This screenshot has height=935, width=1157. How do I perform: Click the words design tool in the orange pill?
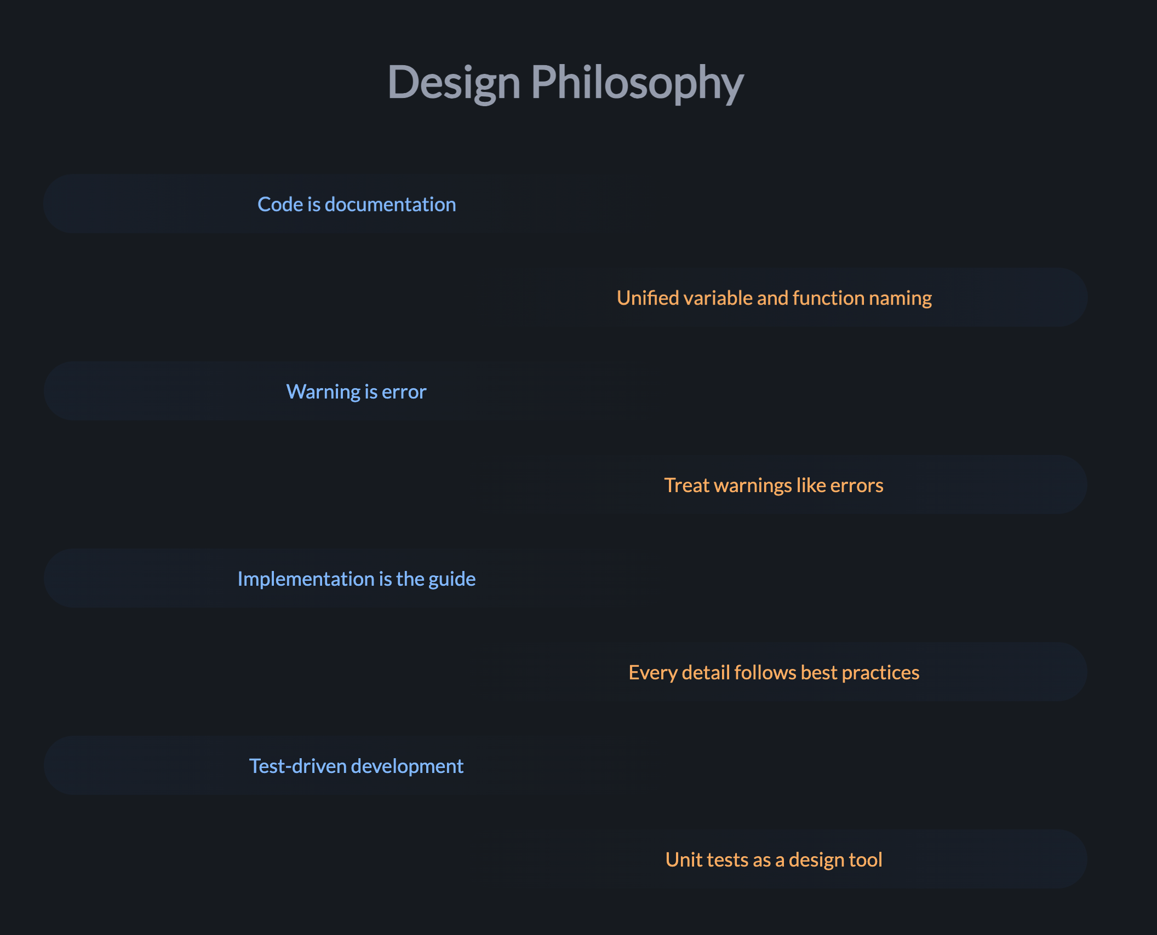point(835,861)
